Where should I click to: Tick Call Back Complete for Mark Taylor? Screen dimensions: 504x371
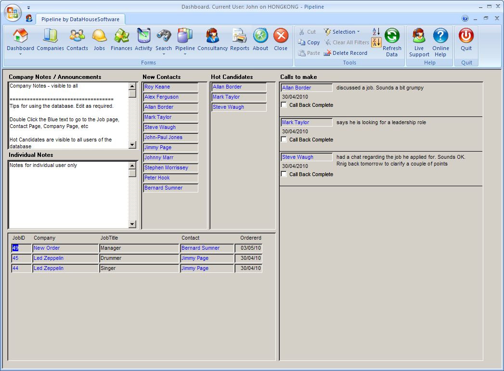point(284,140)
